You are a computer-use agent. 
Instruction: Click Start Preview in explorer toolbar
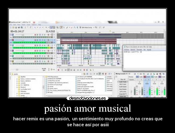pyautogui.click(x=94, y=74)
